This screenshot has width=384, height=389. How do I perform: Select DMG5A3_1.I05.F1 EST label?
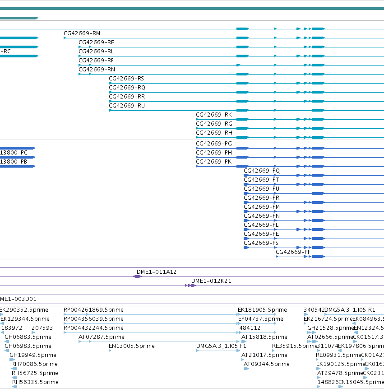coord(221,346)
